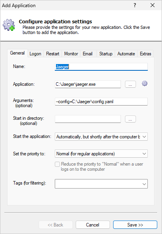The height and width of the screenshot is (234, 162).
Task: Click the empty Start in directory field
Action: [x=88, y=119]
